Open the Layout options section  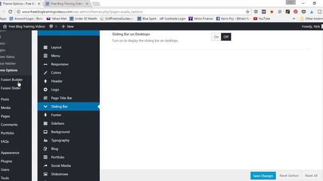(69, 47)
